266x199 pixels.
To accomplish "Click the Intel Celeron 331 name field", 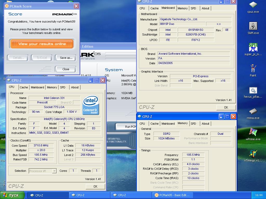I will tap(54, 98).
